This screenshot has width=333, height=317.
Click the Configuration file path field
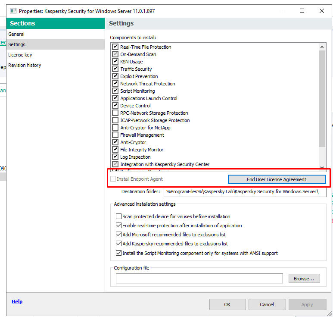tap(199, 278)
